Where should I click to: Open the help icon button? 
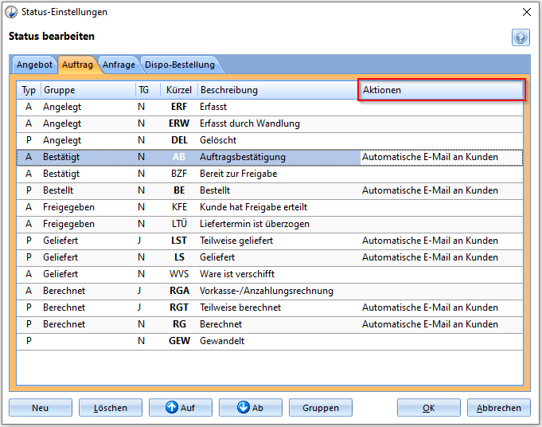pyautogui.click(x=521, y=37)
